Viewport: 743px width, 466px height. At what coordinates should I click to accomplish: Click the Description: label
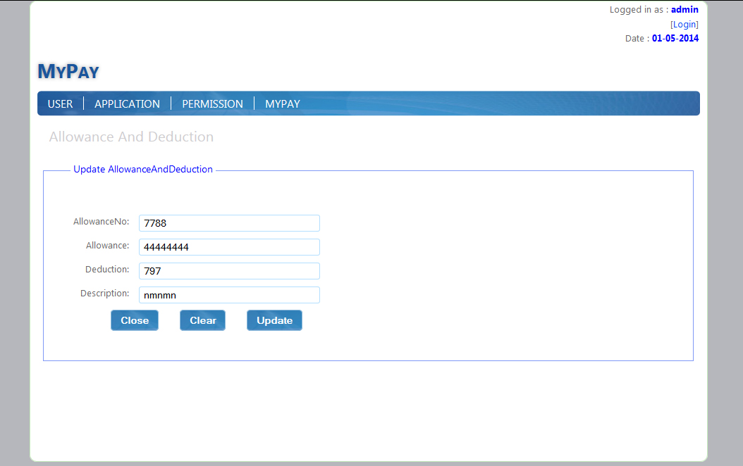coord(105,294)
